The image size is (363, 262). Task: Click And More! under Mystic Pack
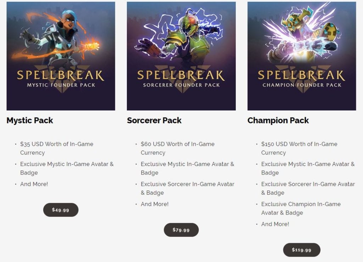pos(34,184)
